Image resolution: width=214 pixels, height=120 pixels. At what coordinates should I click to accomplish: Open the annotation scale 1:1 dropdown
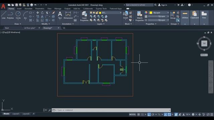pos(188,115)
